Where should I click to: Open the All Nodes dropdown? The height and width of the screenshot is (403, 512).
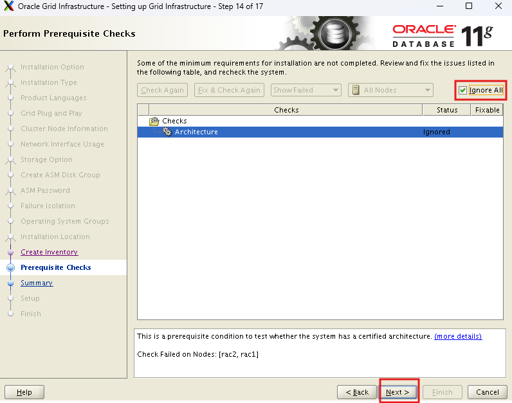click(390, 90)
